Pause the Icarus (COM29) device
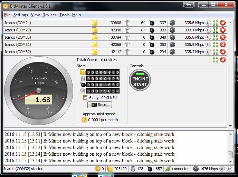The width and height of the screenshot is (238, 177). point(208,30)
